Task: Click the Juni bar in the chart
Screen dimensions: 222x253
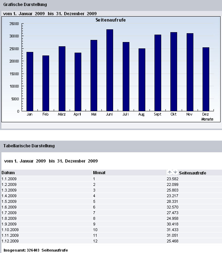Action: [110, 70]
